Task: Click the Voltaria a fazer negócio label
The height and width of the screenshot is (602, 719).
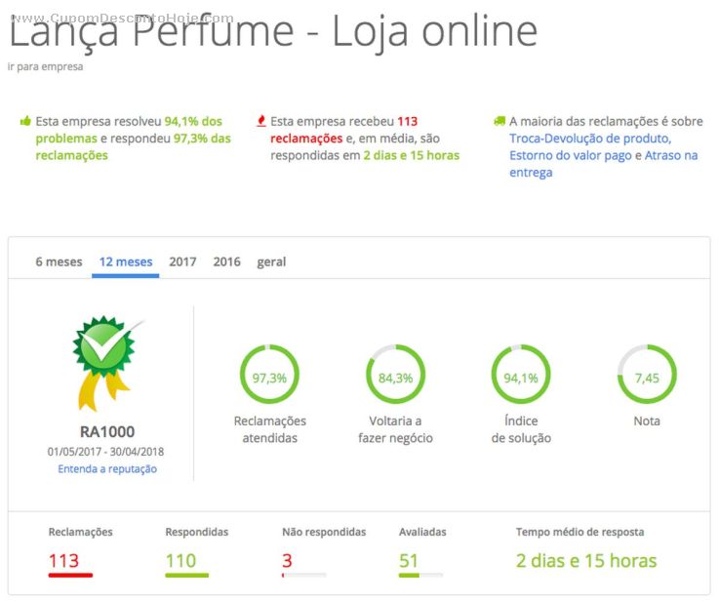Action: coord(396,429)
